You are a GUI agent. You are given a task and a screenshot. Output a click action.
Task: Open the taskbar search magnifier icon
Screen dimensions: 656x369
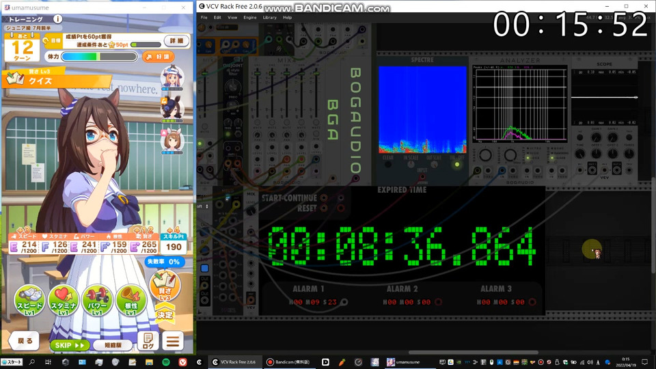pos(32,362)
